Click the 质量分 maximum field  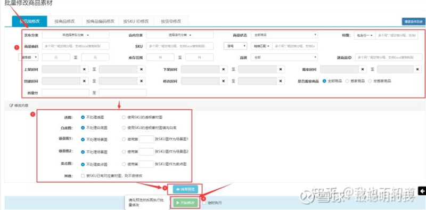(123, 93)
